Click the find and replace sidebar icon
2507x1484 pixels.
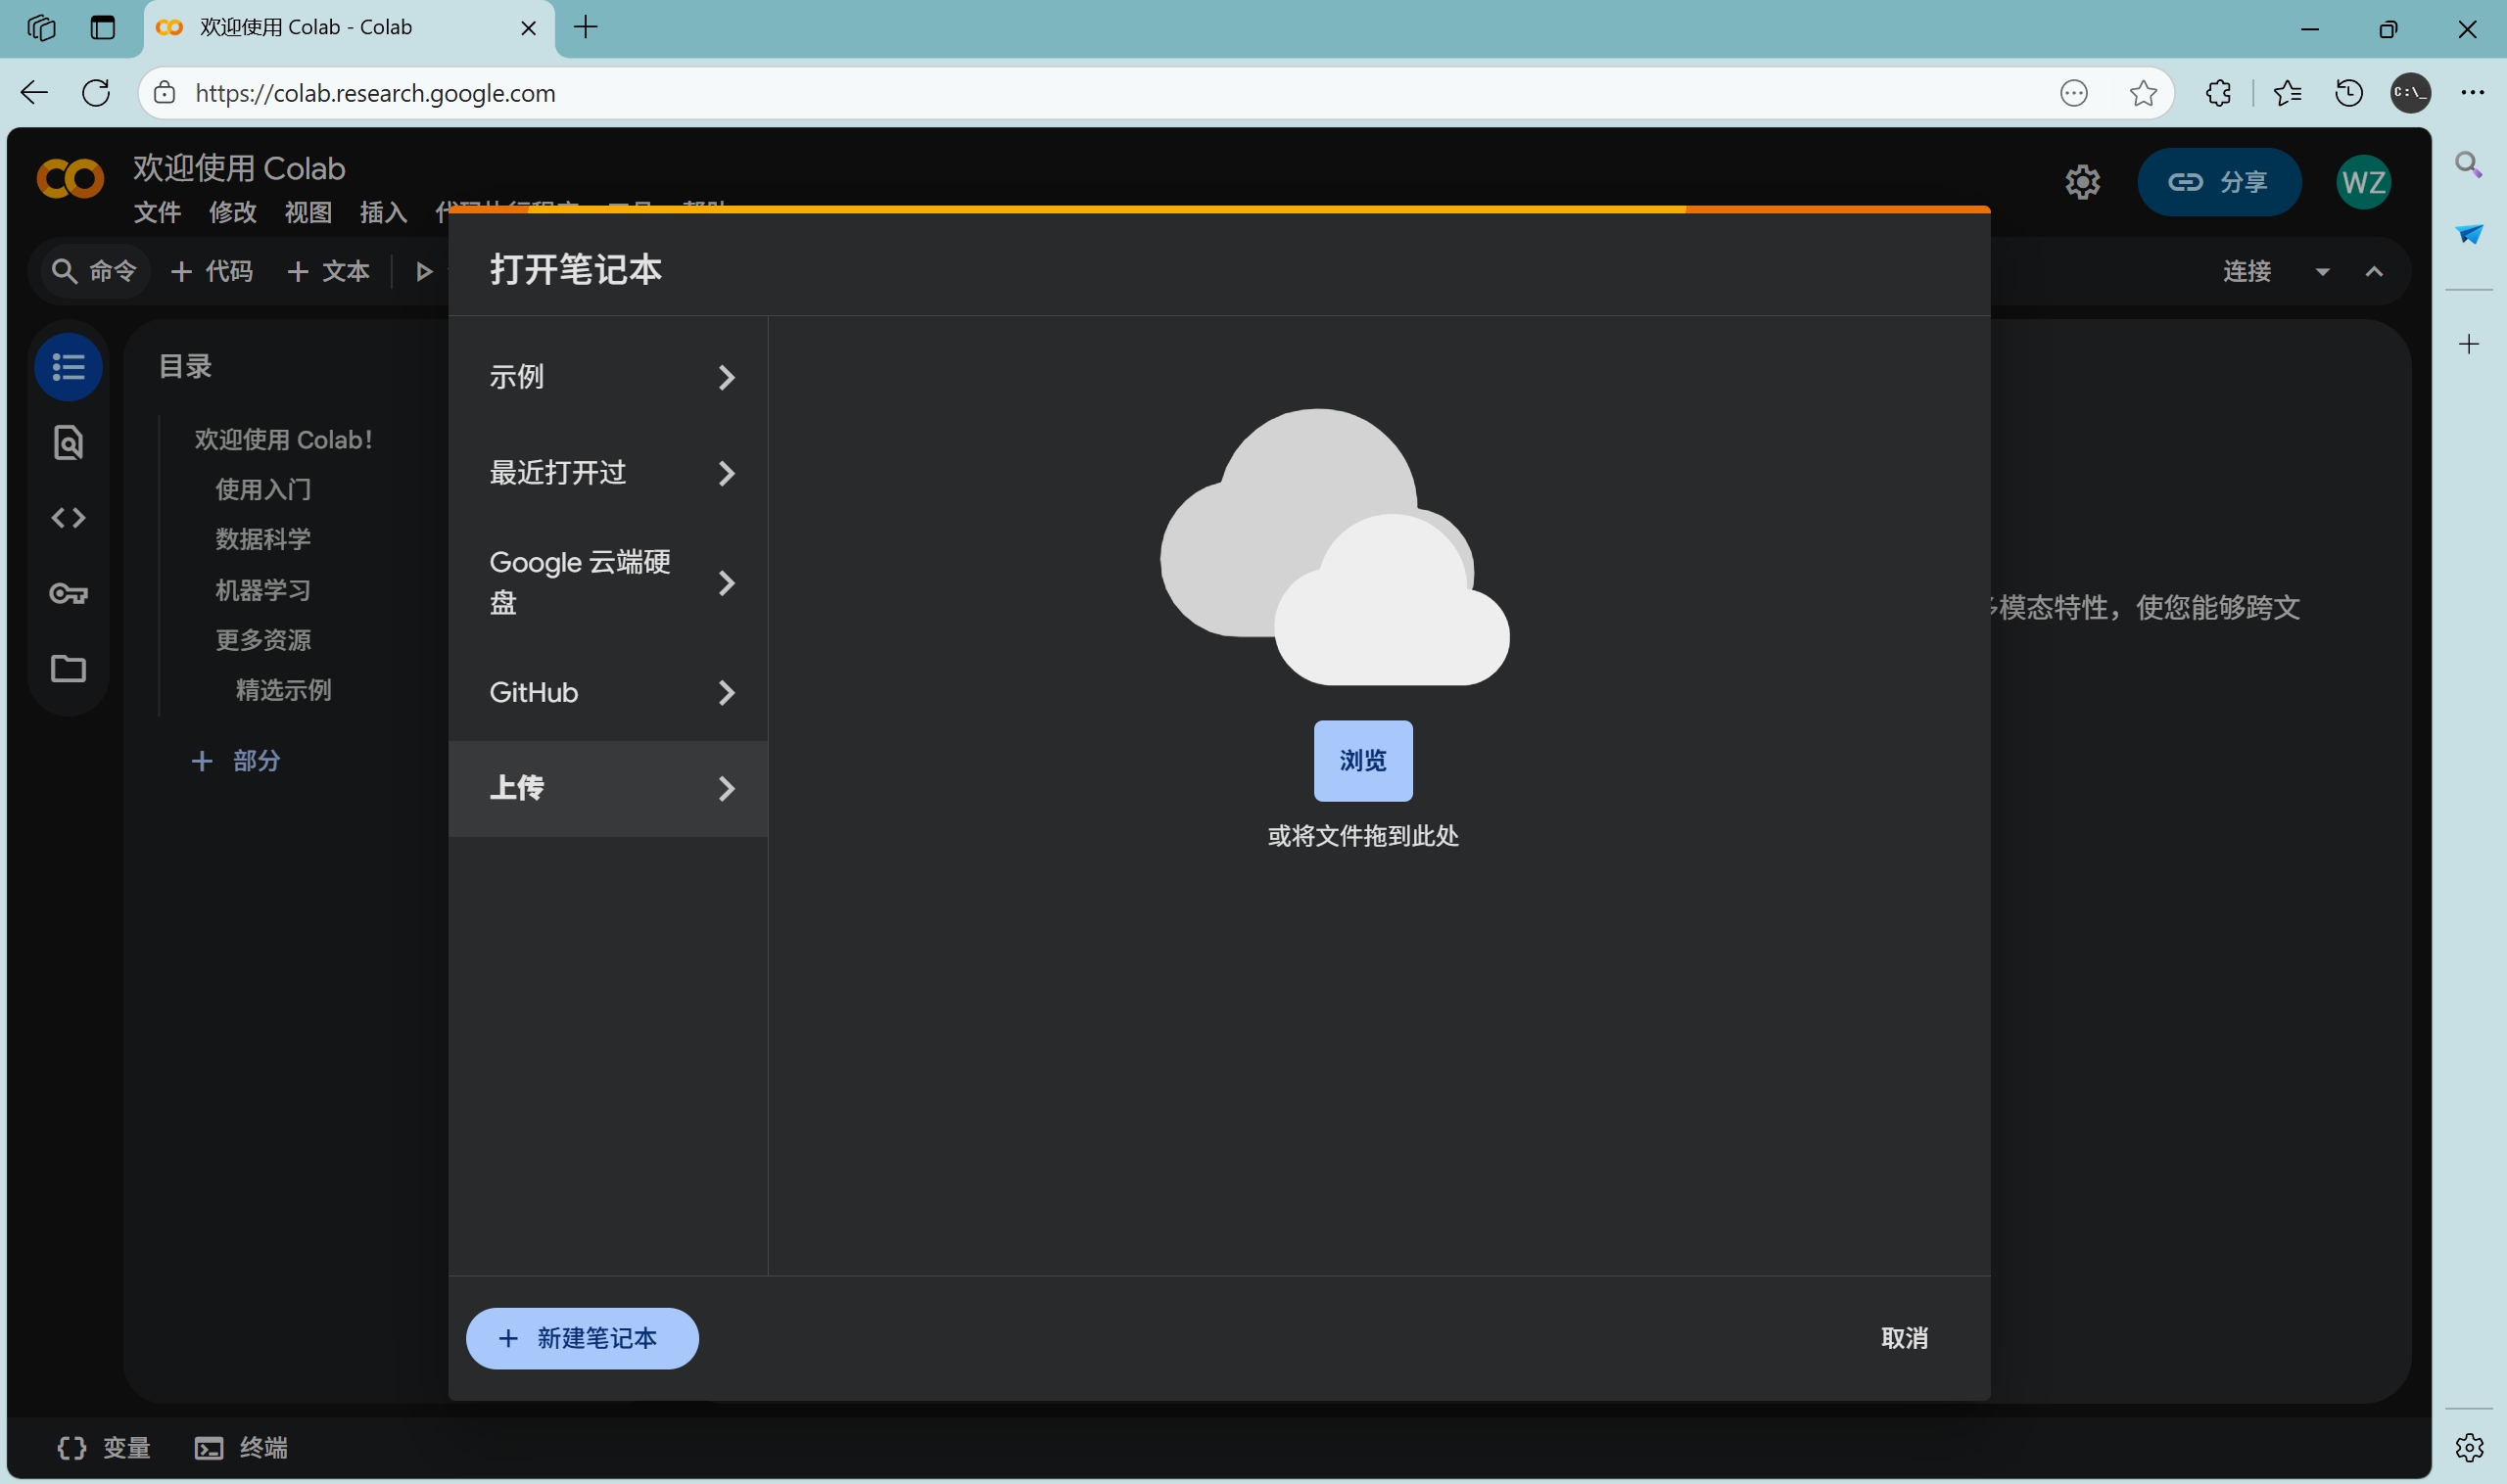coord(68,442)
